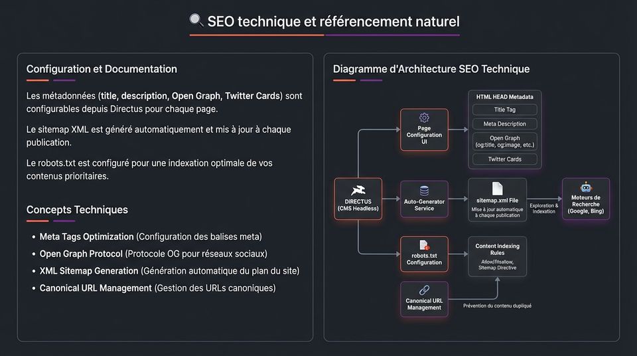Click the gear icon in Page Configuration UI
This screenshot has width=637, height=356.
[424, 118]
